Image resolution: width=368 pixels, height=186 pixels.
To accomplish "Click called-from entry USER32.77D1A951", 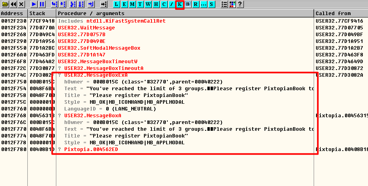I will (x=339, y=41).
